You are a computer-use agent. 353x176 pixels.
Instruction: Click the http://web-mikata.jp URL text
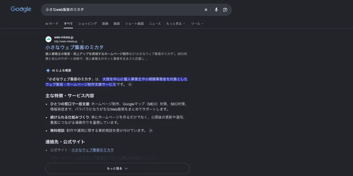66,41
